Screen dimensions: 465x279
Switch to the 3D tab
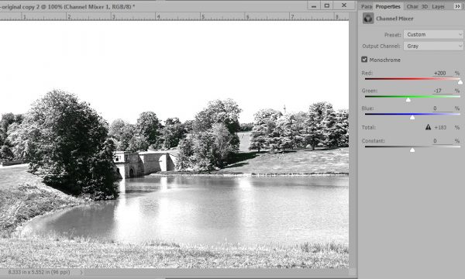tap(425, 6)
